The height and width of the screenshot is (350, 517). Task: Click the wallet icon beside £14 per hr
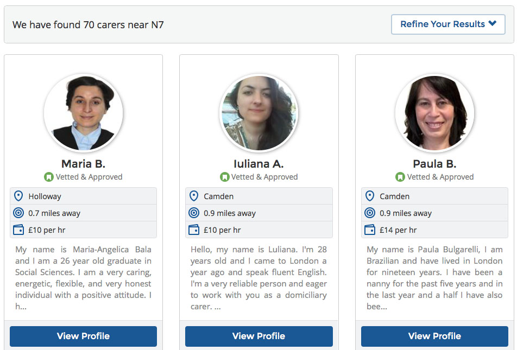click(x=370, y=230)
